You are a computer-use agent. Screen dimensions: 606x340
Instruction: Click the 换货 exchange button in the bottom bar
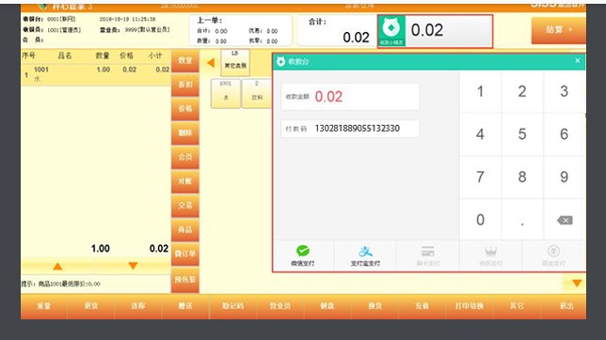[375, 306]
